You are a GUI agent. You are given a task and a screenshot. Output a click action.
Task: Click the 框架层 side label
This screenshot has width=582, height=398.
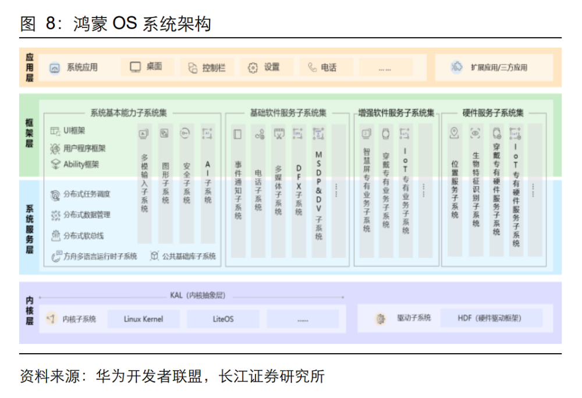click(29, 133)
